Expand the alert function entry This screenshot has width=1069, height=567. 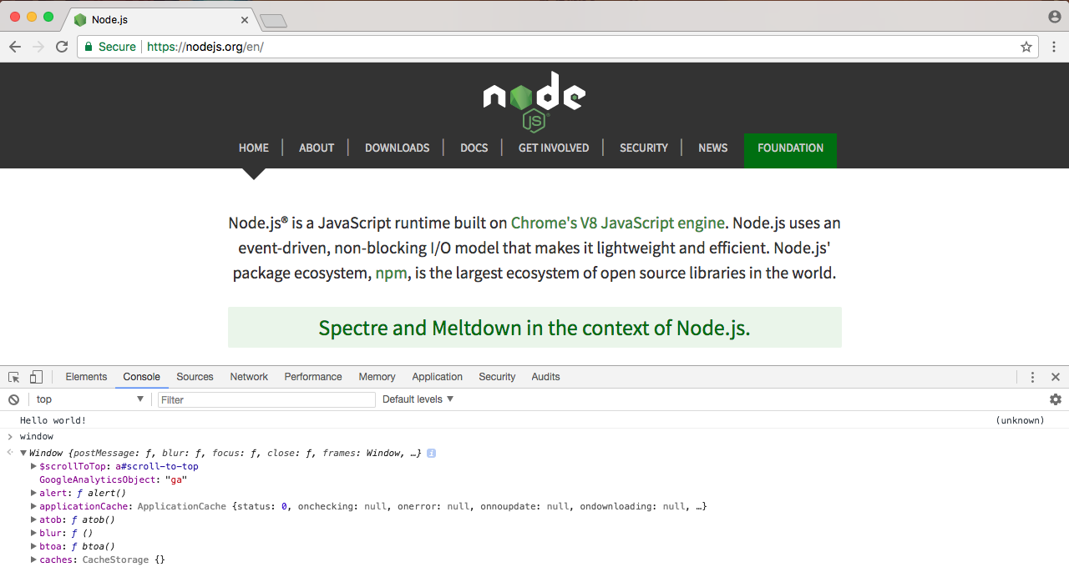click(33, 493)
